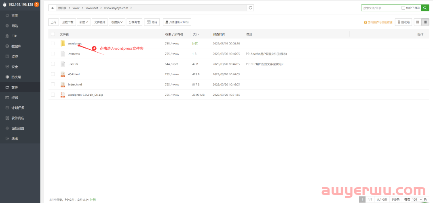Viewport: 433px width, 203px height.
Task: Open the per-page 100 dropdown
Action: click(417, 199)
